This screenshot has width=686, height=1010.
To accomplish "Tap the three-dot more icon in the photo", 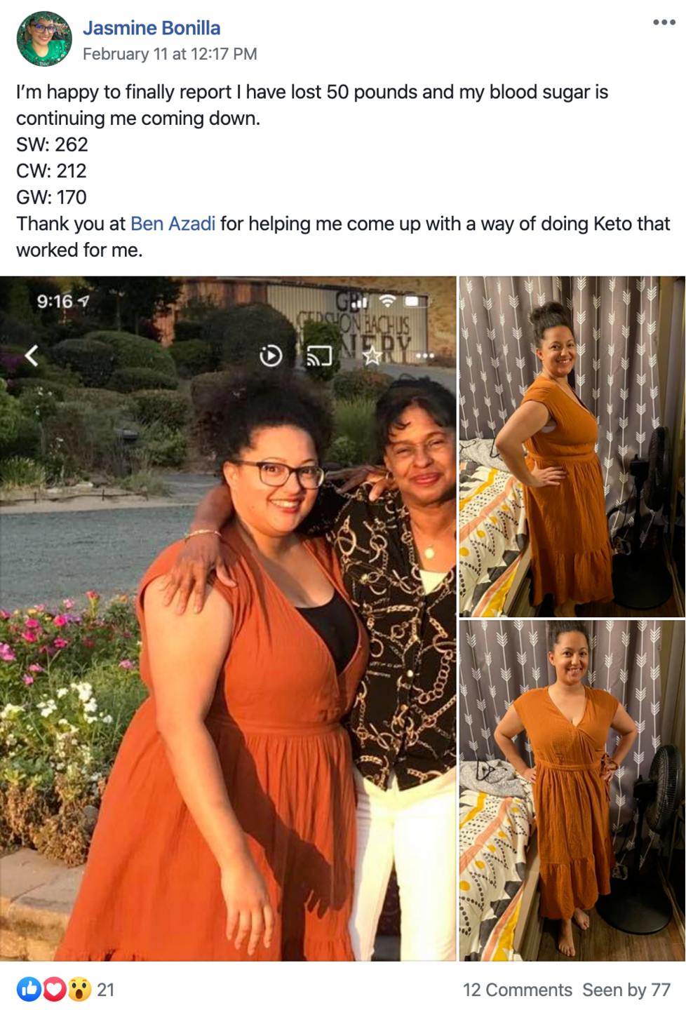I will point(425,356).
